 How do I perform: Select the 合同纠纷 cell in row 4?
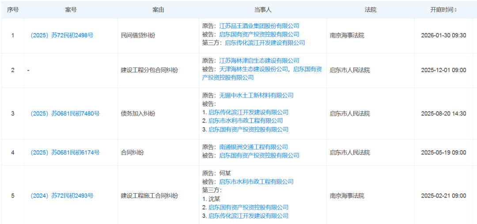click(132, 153)
